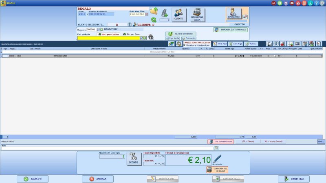Click the ANNULLA button
This screenshot has width=326, height=183.
pyautogui.click(x=98, y=179)
